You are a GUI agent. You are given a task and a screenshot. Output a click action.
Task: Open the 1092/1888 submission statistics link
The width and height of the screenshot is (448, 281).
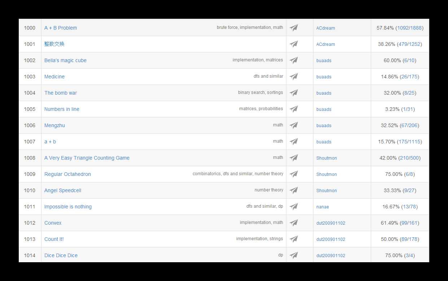(x=409, y=28)
